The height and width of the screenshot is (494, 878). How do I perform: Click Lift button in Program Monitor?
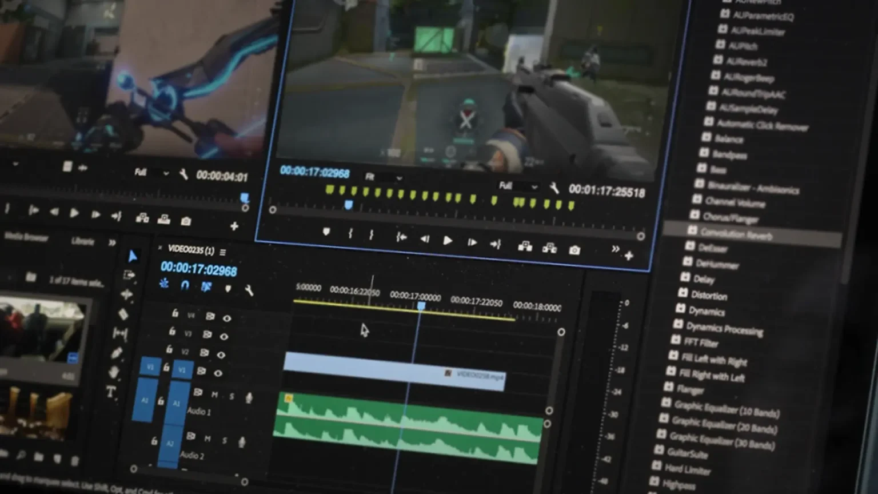pyautogui.click(x=525, y=246)
